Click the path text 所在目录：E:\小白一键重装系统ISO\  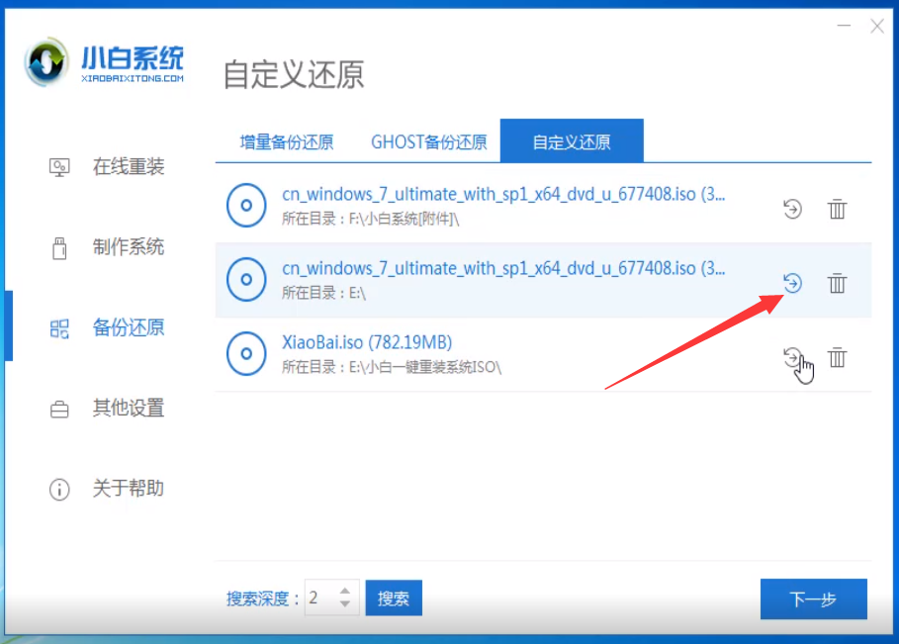click(392, 367)
